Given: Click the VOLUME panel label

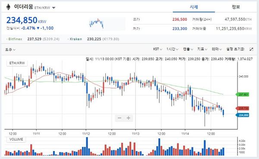Looking at the screenshot, I should tap(16, 139).
